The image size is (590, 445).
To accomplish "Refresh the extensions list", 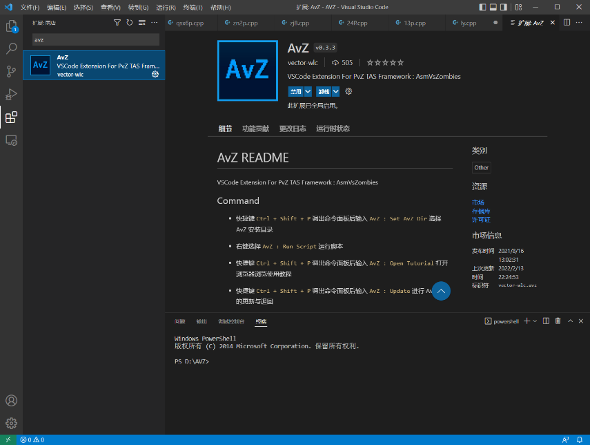I will (x=130, y=23).
